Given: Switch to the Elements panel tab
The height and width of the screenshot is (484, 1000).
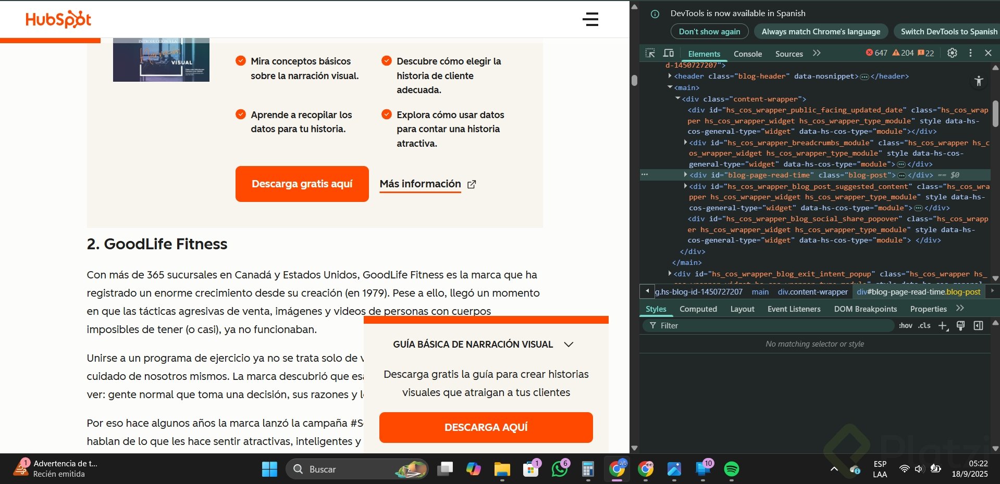Looking at the screenshot, I should [x=704, y=54].
